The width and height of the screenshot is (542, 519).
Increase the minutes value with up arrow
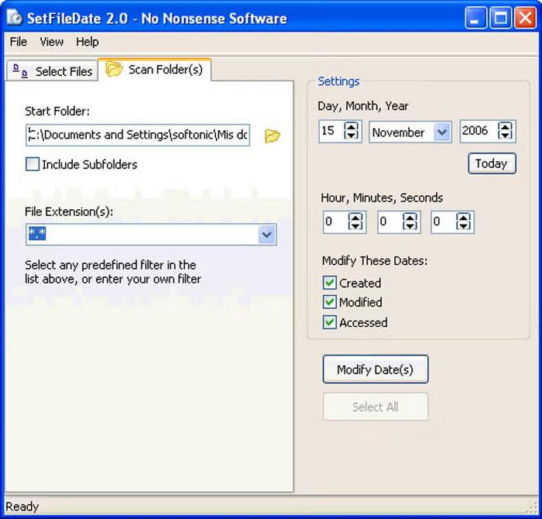(410, 218)
